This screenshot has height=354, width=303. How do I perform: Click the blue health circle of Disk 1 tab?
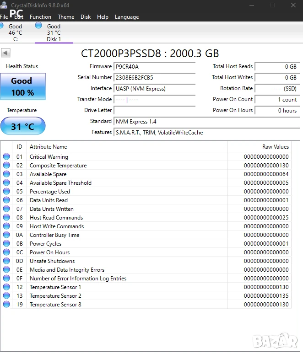click(38, 25)
